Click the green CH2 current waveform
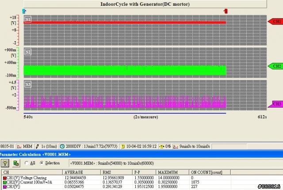Viewport: 283px width, 190px height. pos(125,70)
